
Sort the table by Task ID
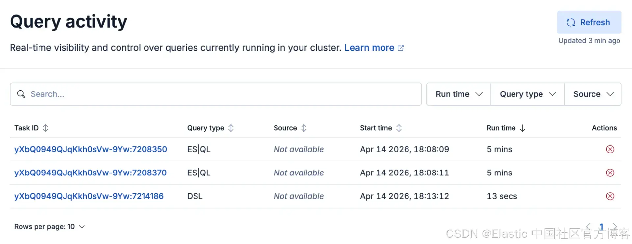click(x=45, y=128)
